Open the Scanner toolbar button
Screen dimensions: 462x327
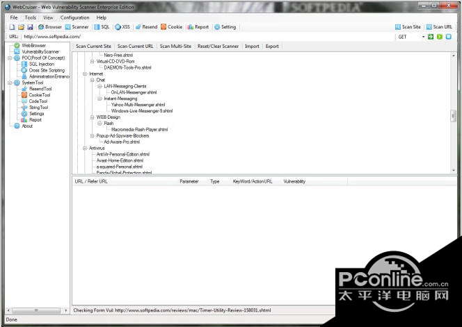coord(77,27)
